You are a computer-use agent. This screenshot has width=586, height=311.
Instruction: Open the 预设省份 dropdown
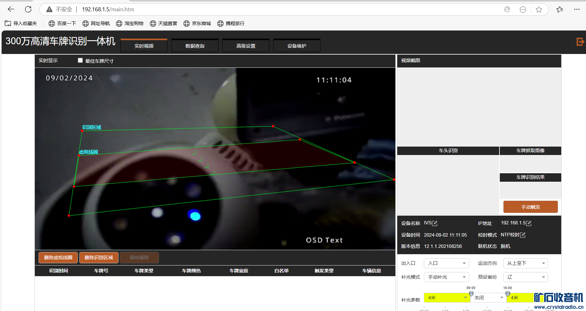click(x=525, y=277)
